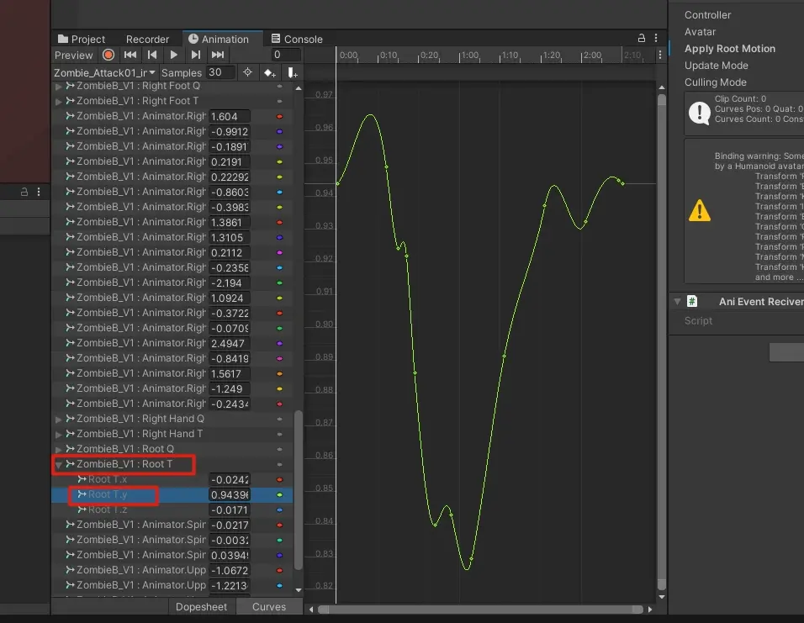
Task: Click the bone icon of the Root T.x row
Action: 82,479
